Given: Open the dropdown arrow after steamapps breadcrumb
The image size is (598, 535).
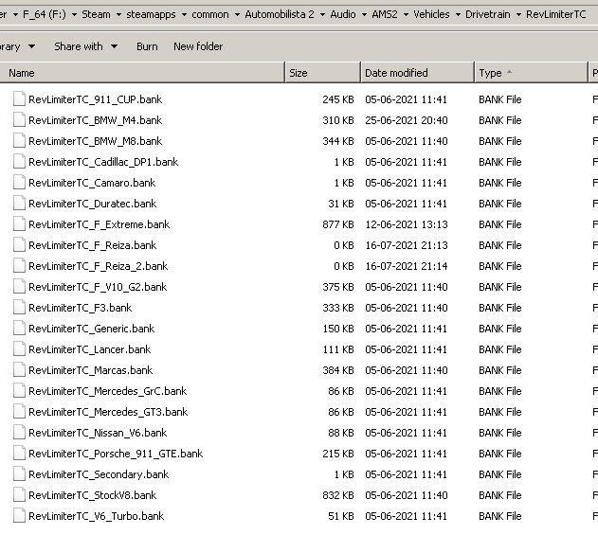Looking at the screenshot, I should (x=184, y=15).
